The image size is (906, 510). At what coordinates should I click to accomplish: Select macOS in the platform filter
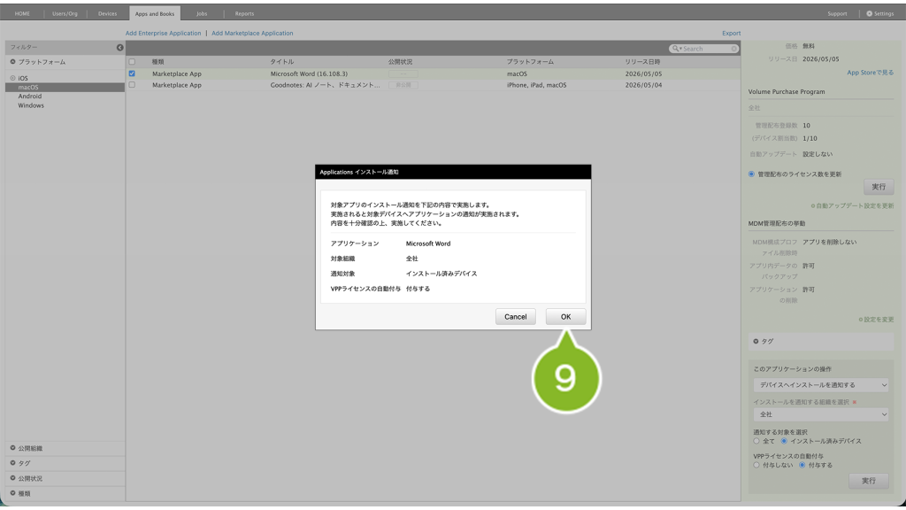tap(65, 88)
